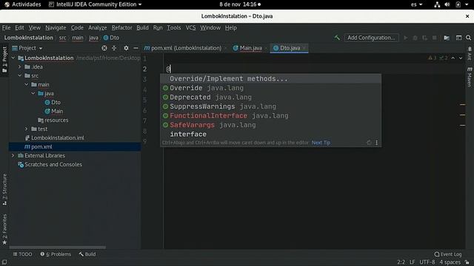Select the Main class in project tree
Screen dimensions: 474x266
[54, 112]
